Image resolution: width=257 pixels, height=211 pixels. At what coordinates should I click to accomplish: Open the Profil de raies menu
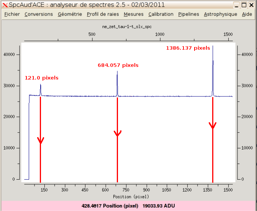click(x=103, y=14)
